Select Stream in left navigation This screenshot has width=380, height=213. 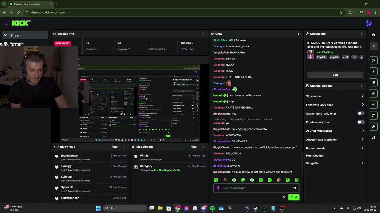pos(25,35)
